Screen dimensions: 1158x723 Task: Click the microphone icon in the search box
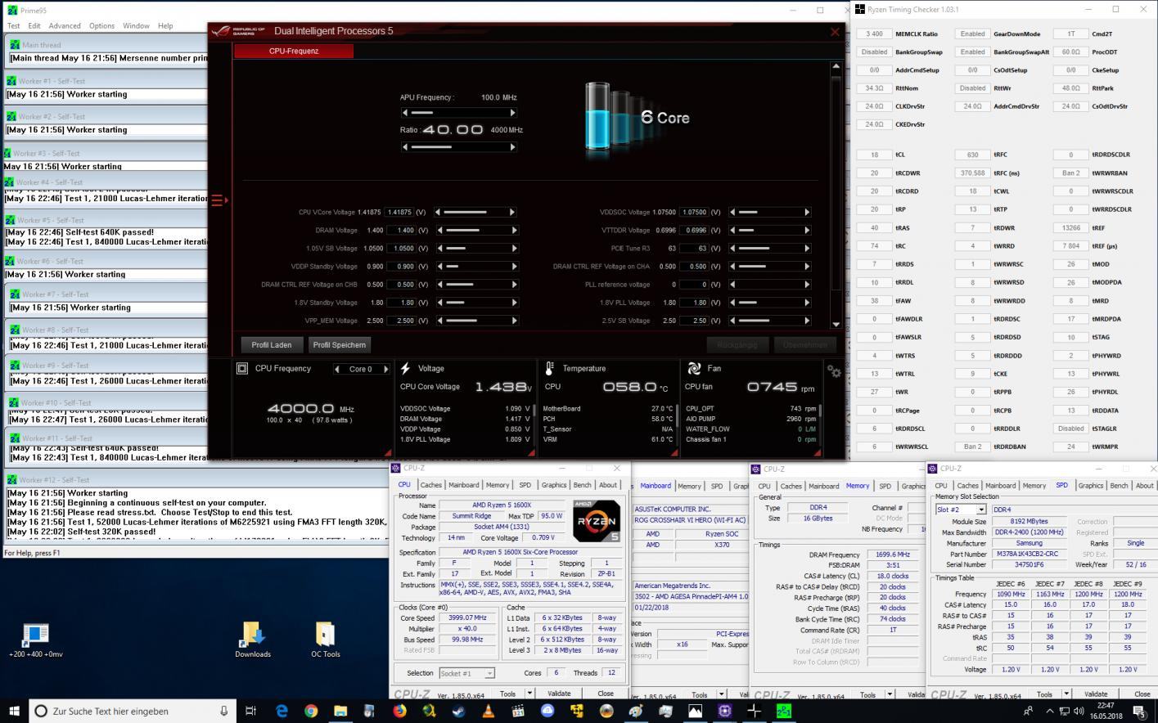coord(223,711)
